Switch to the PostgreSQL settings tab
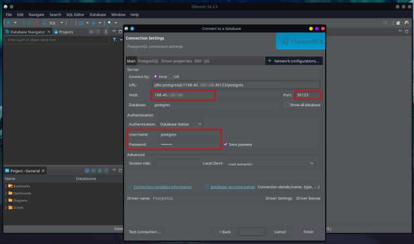 pos(148,61)
